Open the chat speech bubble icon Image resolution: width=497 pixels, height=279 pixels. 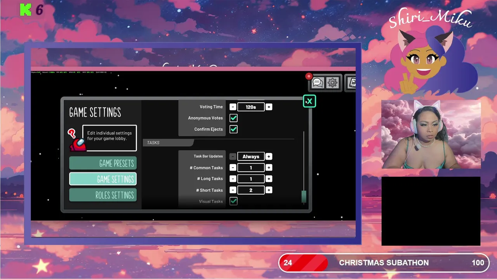tap(318, 83)
